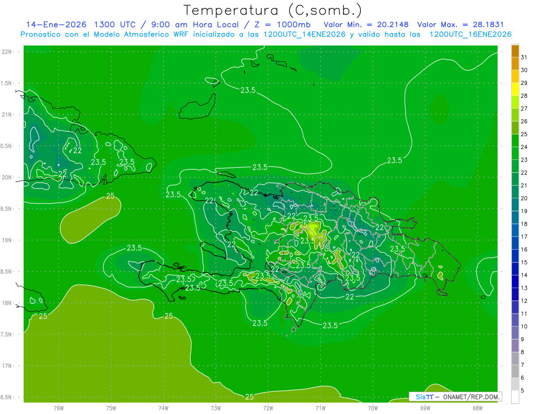Click the '1200UTC_16ENE2026' valid-until time
Viewport: 536px width, 414px height.
[x=470, y=34]
